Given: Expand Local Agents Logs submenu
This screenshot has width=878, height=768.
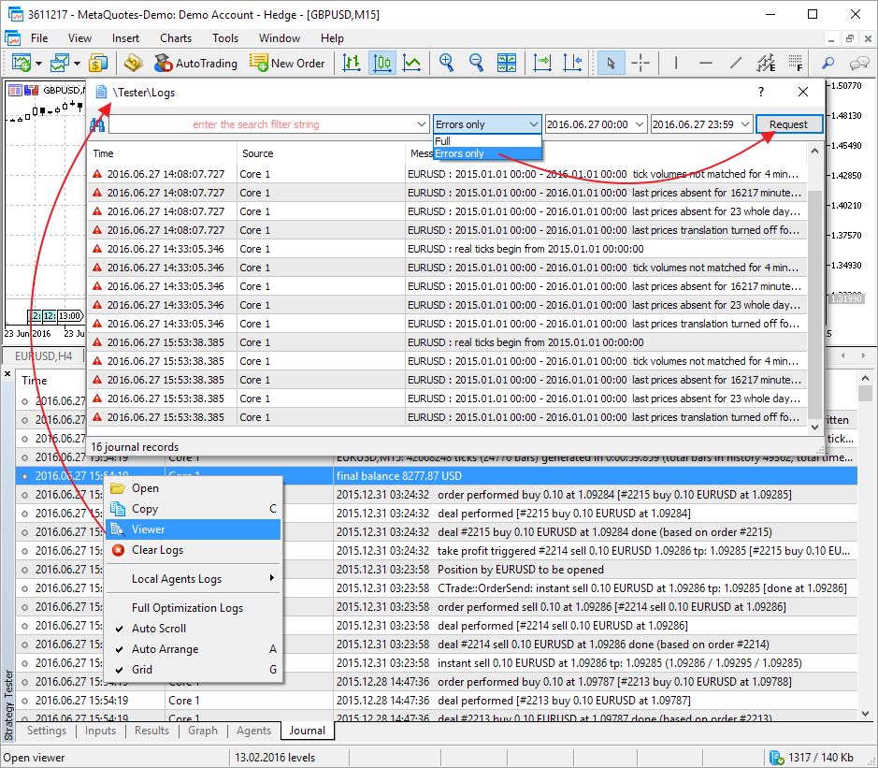Looking at the screenshot, I should point(193,579).
